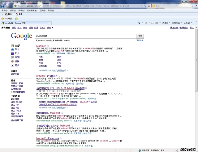Select the mobile01 - Google tab
The width and height of the screenshot is (198, 152).
(24, 23)
